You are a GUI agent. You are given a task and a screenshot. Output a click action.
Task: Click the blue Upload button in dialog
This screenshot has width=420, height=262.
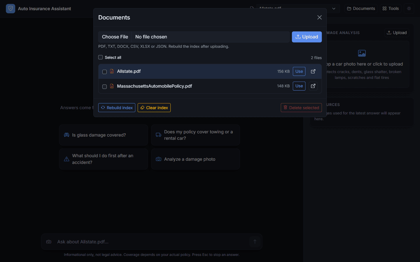[x=307, y=37]
